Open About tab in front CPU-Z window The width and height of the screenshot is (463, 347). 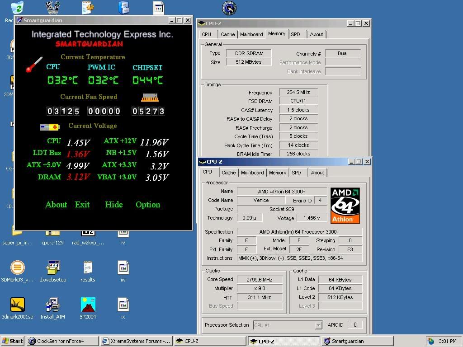[x=317, y=173]
